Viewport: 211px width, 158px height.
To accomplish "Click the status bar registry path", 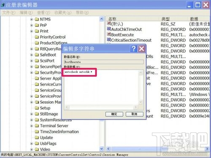I will pyautogui.click(x=65, y=155).
